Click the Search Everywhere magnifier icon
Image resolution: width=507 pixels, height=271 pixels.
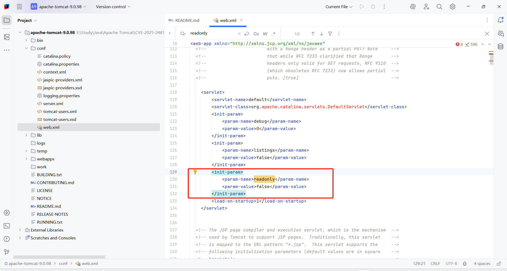coord(439,7)
